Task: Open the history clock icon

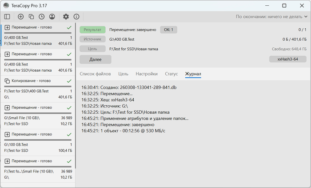Action: (x=41, y=17)
